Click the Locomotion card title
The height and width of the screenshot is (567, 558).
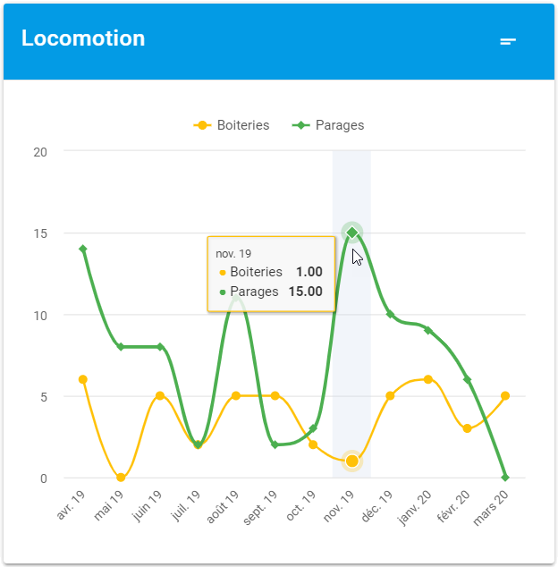click(x=83, y=38)
